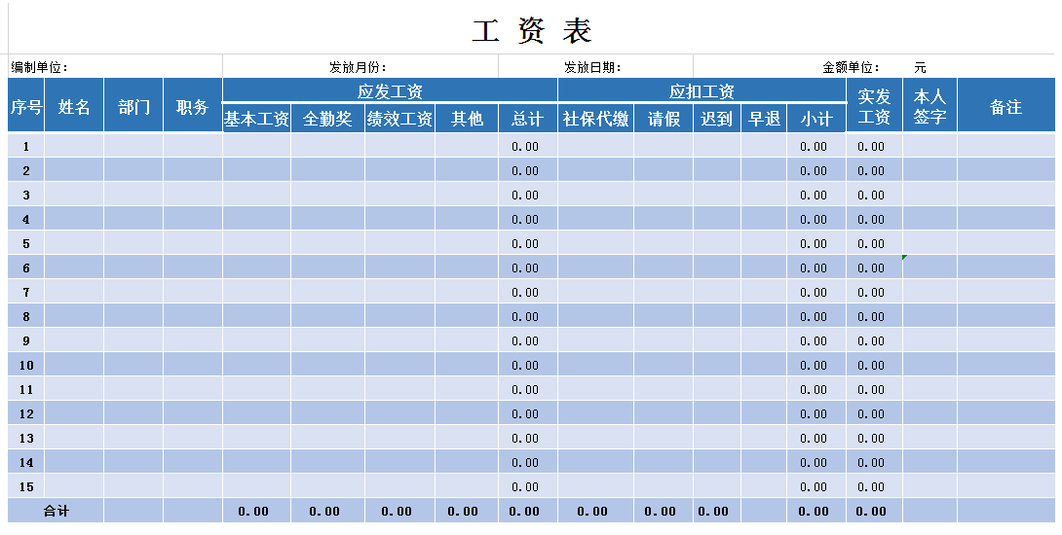This screenshot has width=1062, height=535.
Task: Click row number 2 cell
Action: point(25,170)
